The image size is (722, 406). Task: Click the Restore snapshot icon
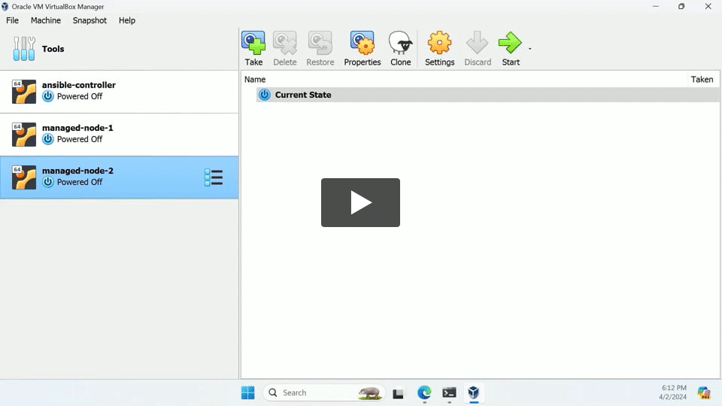(x=320, y=44)
